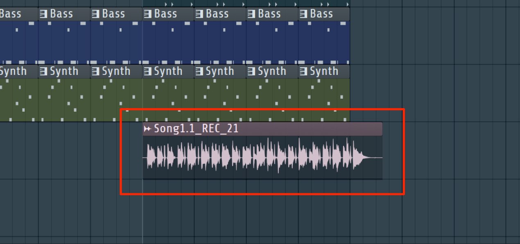This screenshot has height=244, width=520.
Task: Select the Bass clip starting at the playhead line
Action: [168, 36]
